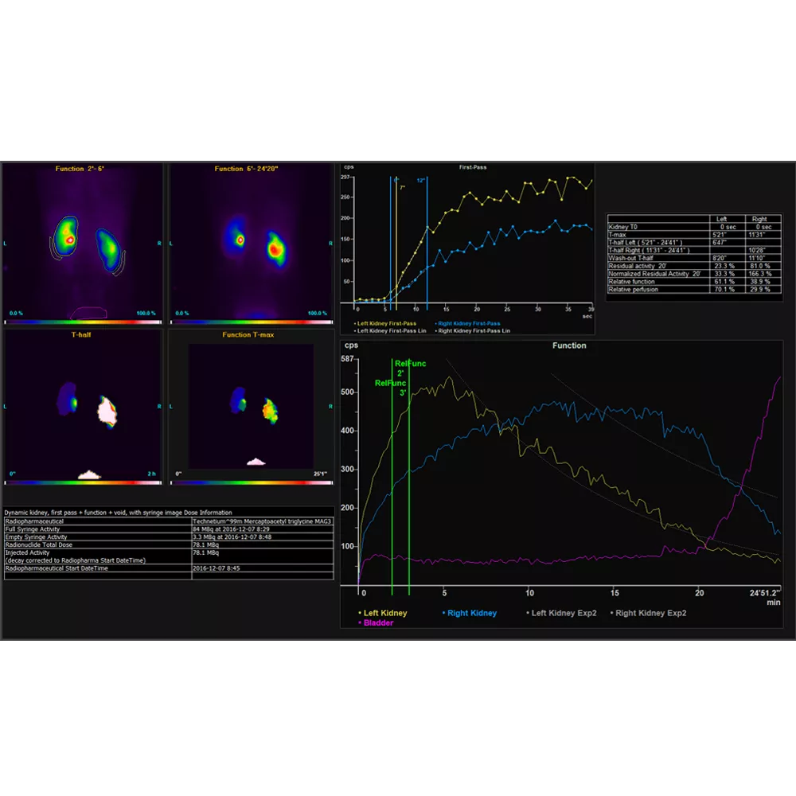Click the left Wash-out T-half value 8'20"
796x796 pixels.
click(720, 258)
